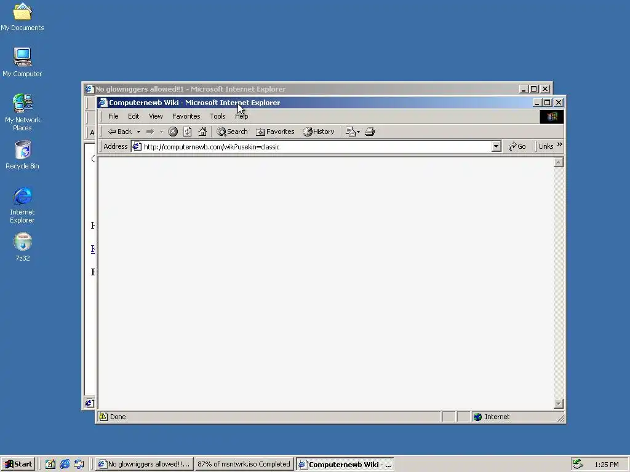This screenshot has height=472, width=630.
Task: Open the Favorites menu in the menu bar
Action: point(186,116)
